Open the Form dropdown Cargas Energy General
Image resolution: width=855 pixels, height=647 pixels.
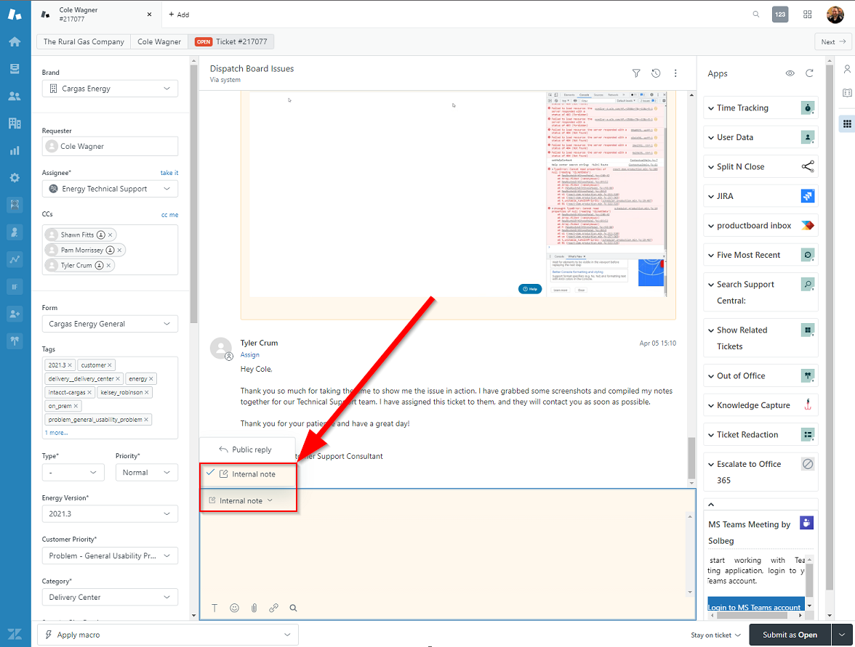111,324
